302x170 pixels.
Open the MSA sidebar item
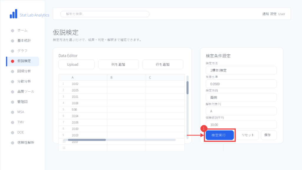click(22, 112)
